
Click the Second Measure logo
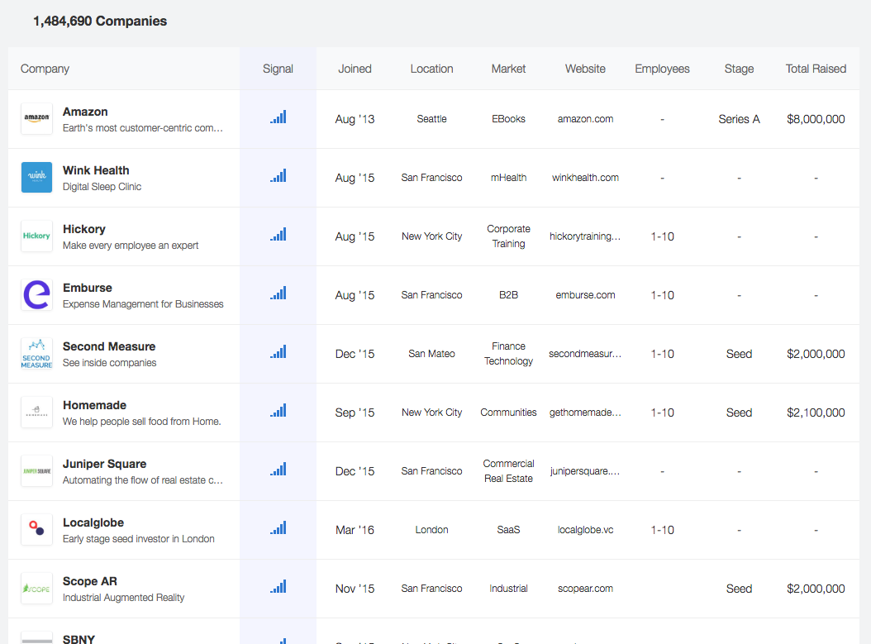point(36,354)
